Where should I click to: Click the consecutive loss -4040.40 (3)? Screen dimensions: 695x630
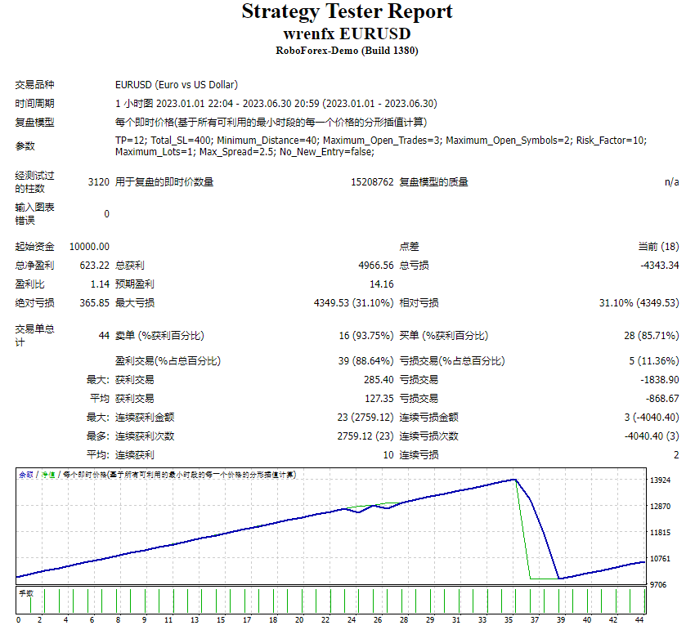(x=652, y=436)
